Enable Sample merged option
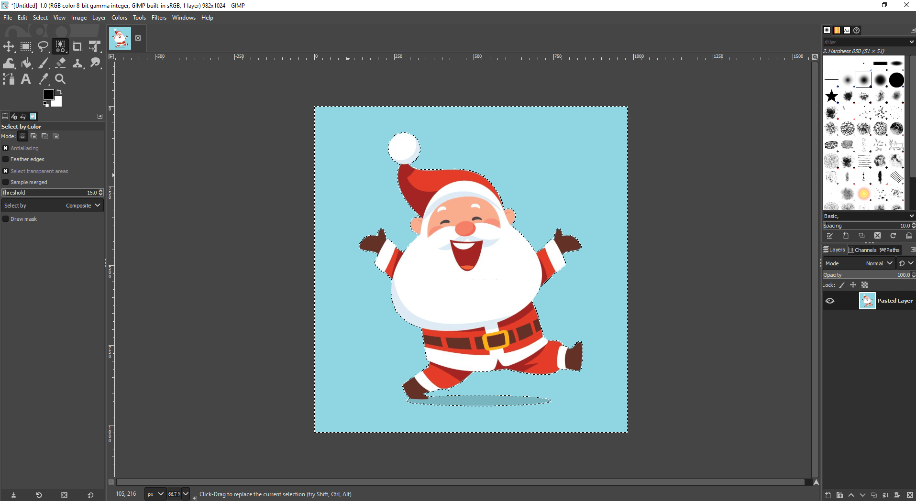The width and height of the screenshot is (916, 501). tap(6, 182)
